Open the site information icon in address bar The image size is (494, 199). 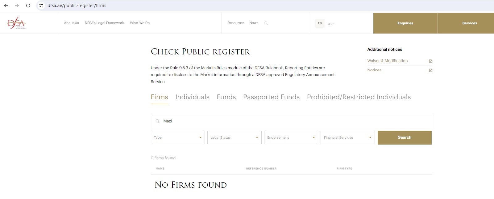point(41,6)
